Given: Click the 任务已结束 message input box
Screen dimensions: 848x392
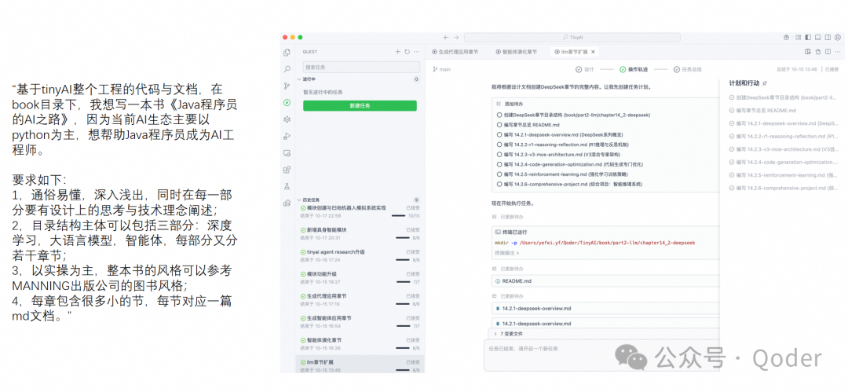Looking at the screenshot, I should 601,356.
